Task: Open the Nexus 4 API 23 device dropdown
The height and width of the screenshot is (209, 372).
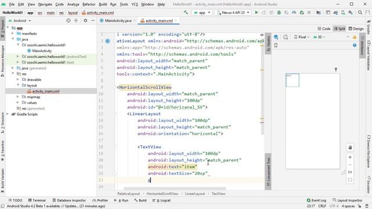Action: click(x=233, y=13)
